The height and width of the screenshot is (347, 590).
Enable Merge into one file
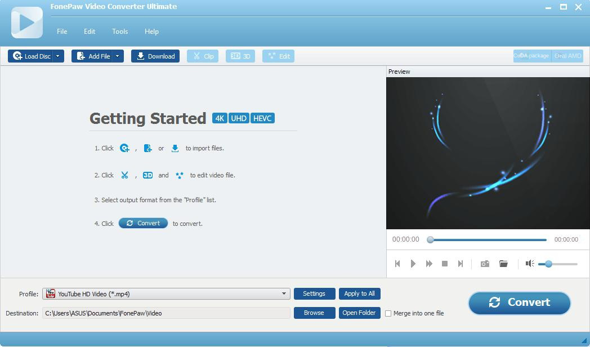click(x=388, y=313)
